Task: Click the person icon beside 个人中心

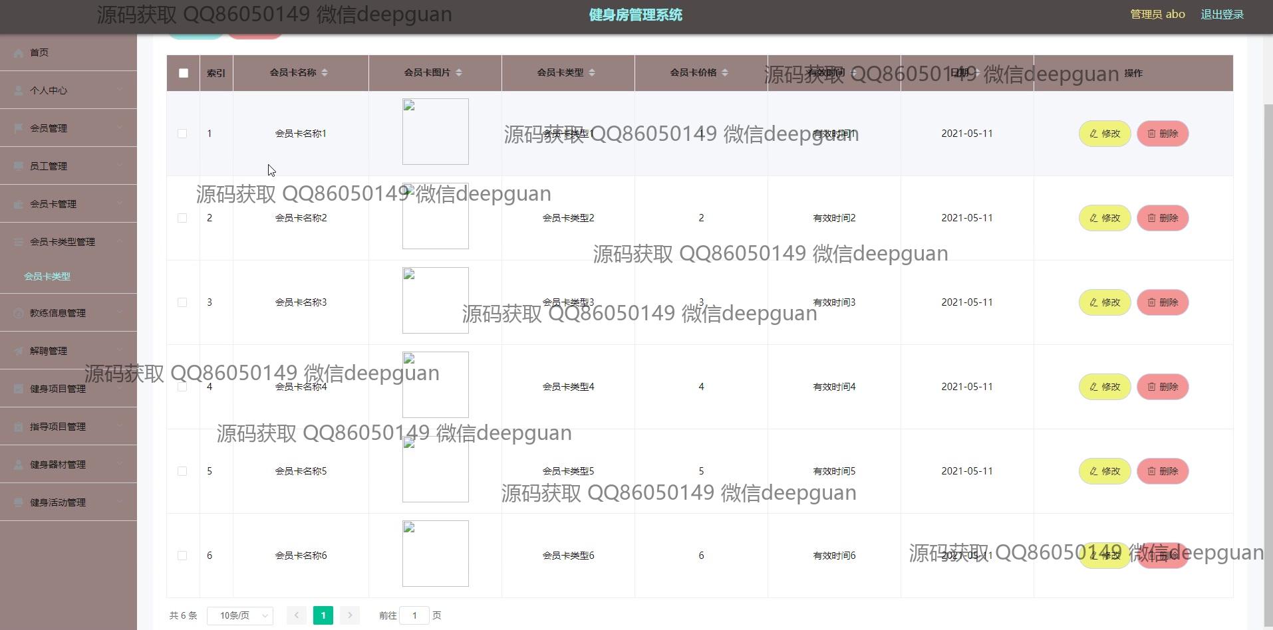Action: pyautogui.click(x=19, y=90)
